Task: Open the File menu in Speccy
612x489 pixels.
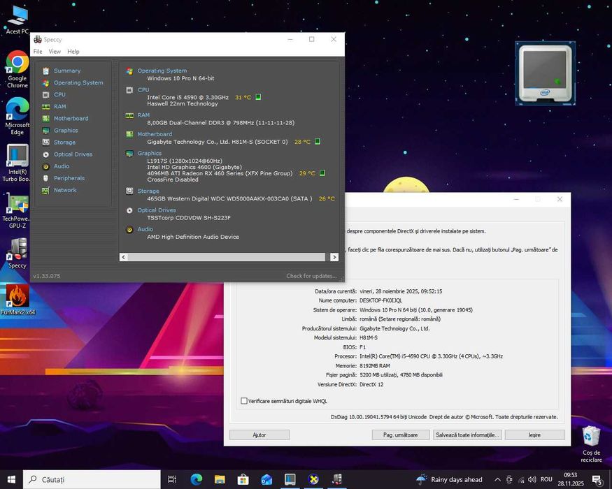Action: tap(38, 52)
